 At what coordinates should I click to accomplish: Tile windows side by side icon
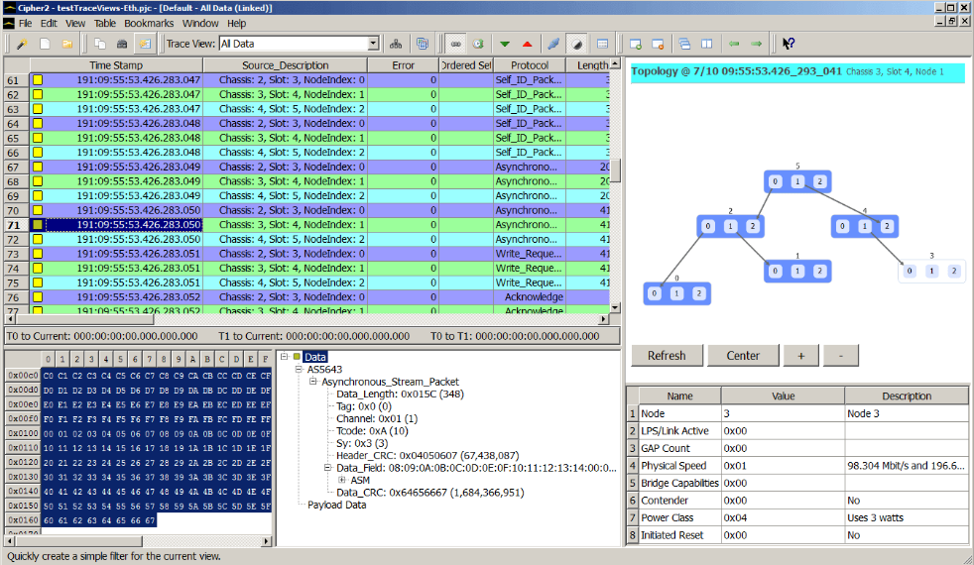click(x=707, y=44)
